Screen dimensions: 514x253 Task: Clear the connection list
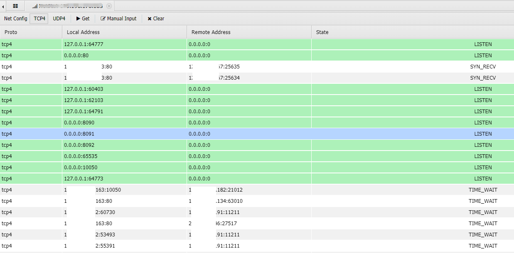coord(156,19)
